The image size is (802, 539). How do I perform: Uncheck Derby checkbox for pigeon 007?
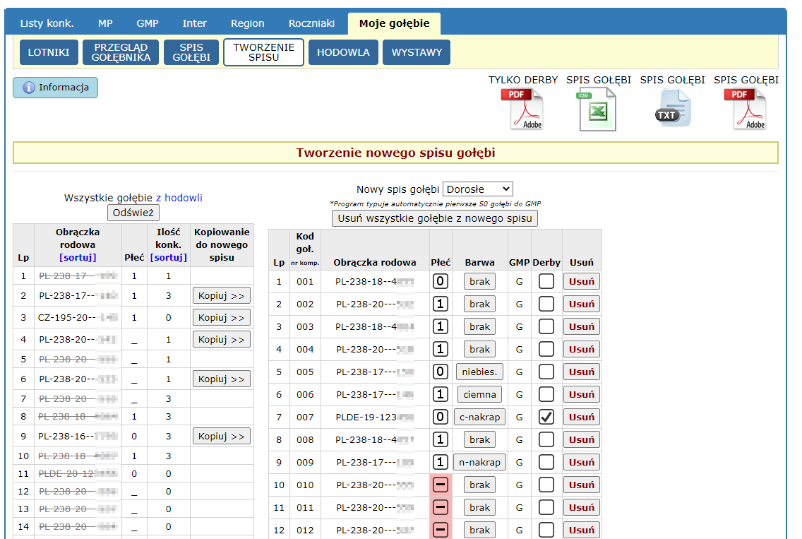tap(546, 417)
